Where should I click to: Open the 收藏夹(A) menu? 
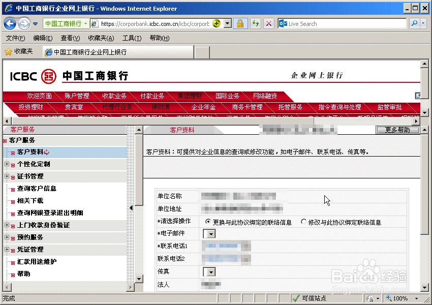(x=101, y=38)
